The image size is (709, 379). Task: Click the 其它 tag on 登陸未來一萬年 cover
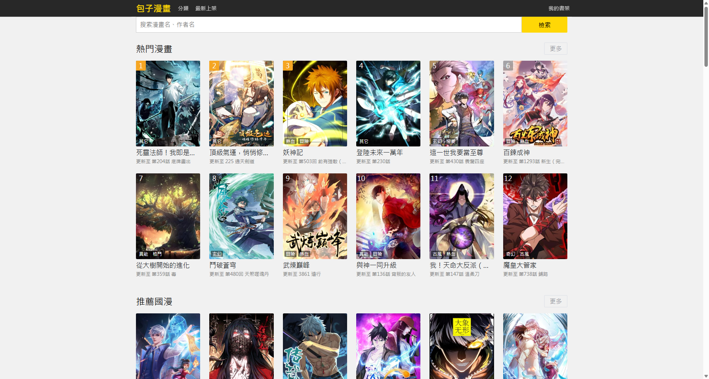tap(364, 141)
